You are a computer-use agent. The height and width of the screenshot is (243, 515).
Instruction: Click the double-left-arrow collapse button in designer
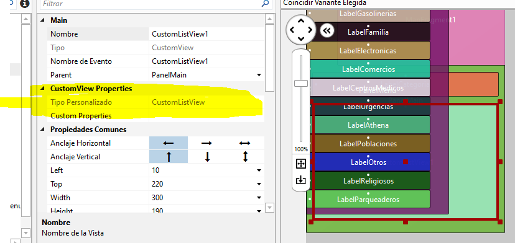pyautogui.click(x=327, y=31)
